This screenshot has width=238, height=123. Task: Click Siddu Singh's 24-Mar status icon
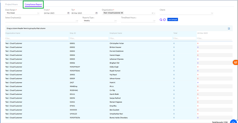pyautogui.click(x=198, y=67)
